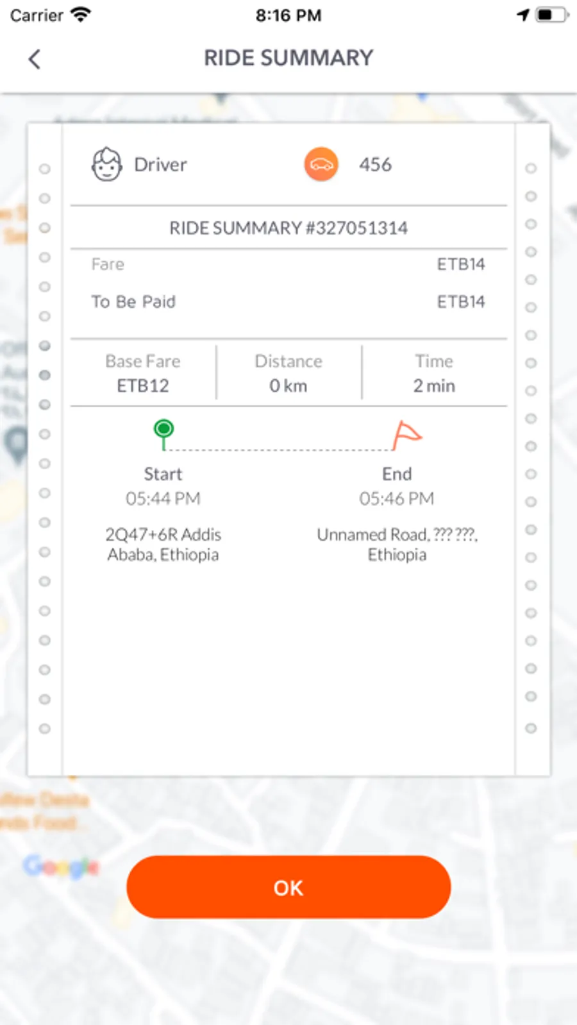
Task: Tap the To Be Paid row
Action: (x=288, y=301)
